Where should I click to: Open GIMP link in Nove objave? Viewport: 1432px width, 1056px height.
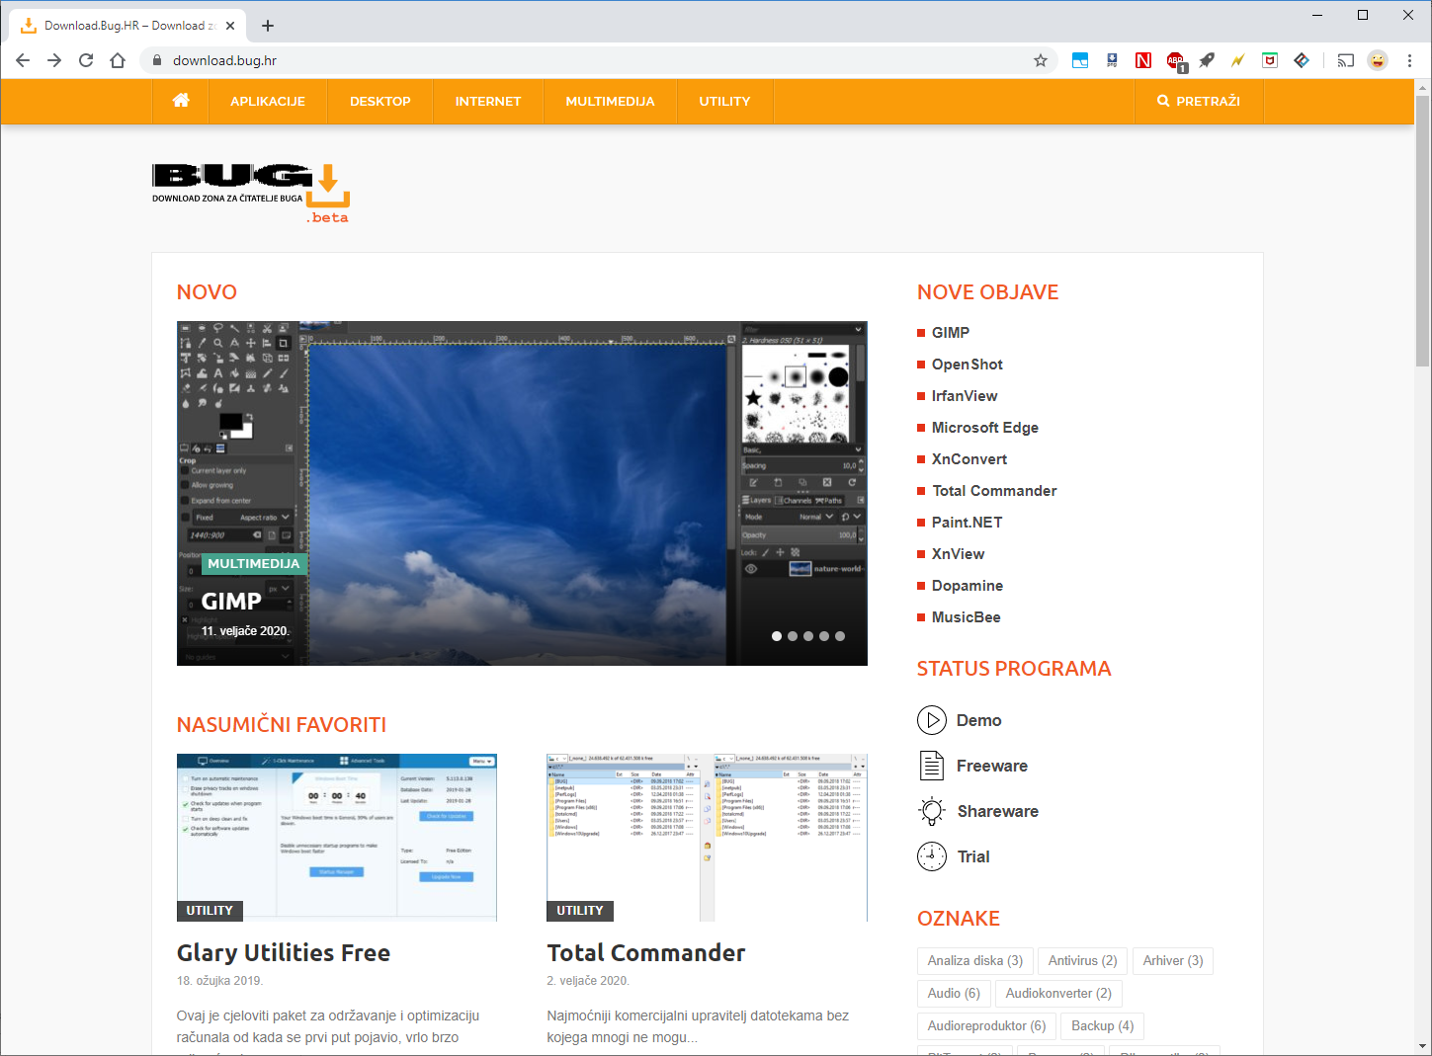(x=951, y=333)
